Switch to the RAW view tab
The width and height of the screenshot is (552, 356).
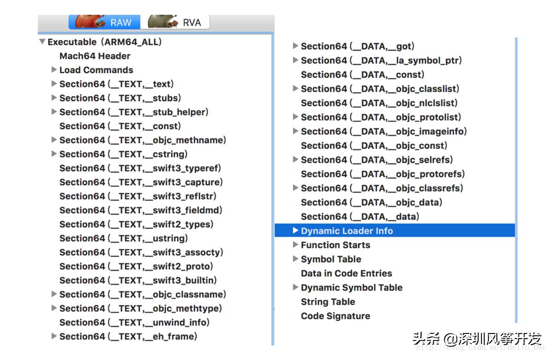point(104,22)
